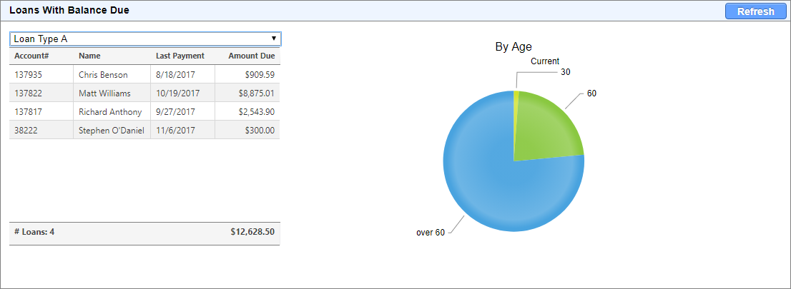Screen dimensions: 791x289
Task: Click the 'Current' chart label
Action: pyautogui.click(x=545, y=61)
